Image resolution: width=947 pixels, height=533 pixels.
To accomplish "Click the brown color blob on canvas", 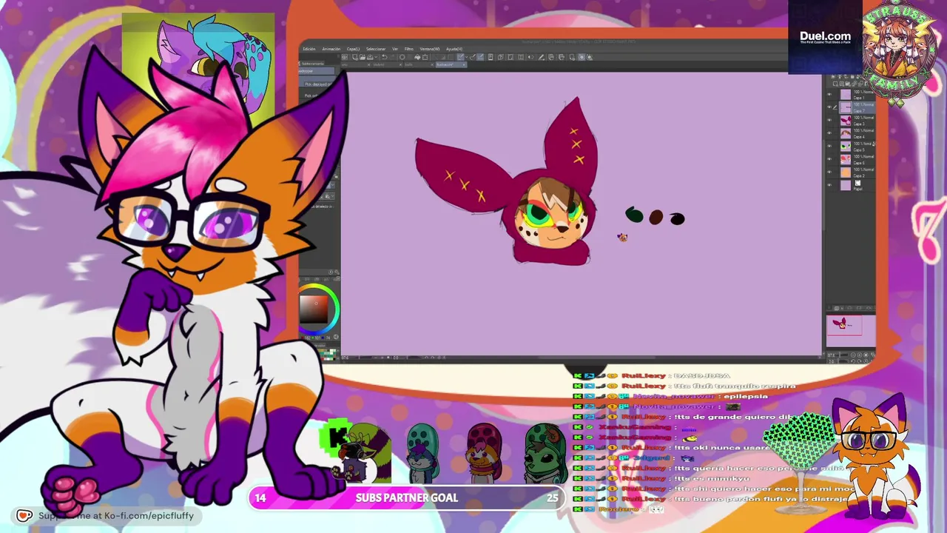I will [656, 217].
